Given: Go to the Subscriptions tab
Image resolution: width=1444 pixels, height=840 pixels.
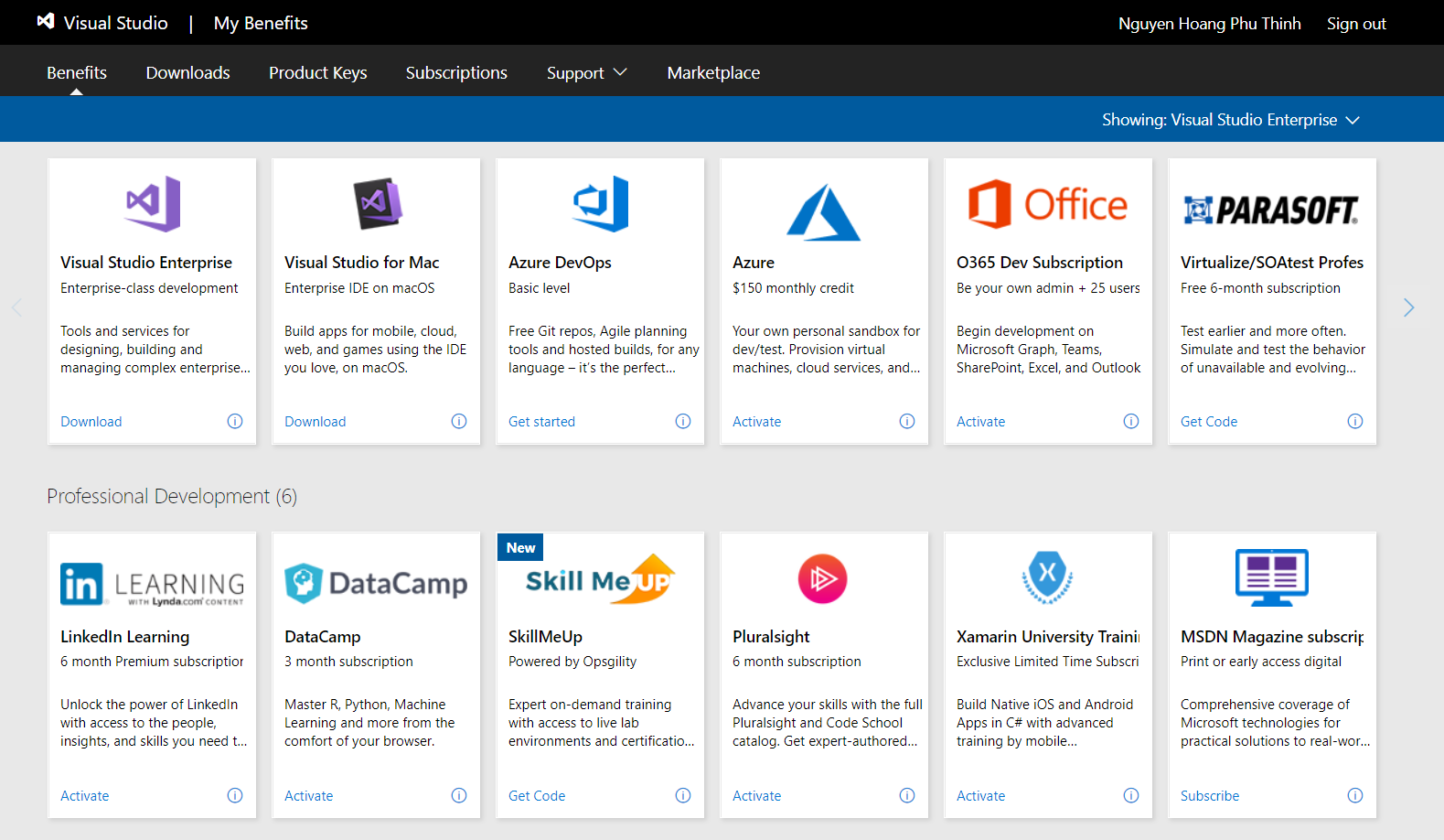Looking at the screenshot, I should pos(456,72).
